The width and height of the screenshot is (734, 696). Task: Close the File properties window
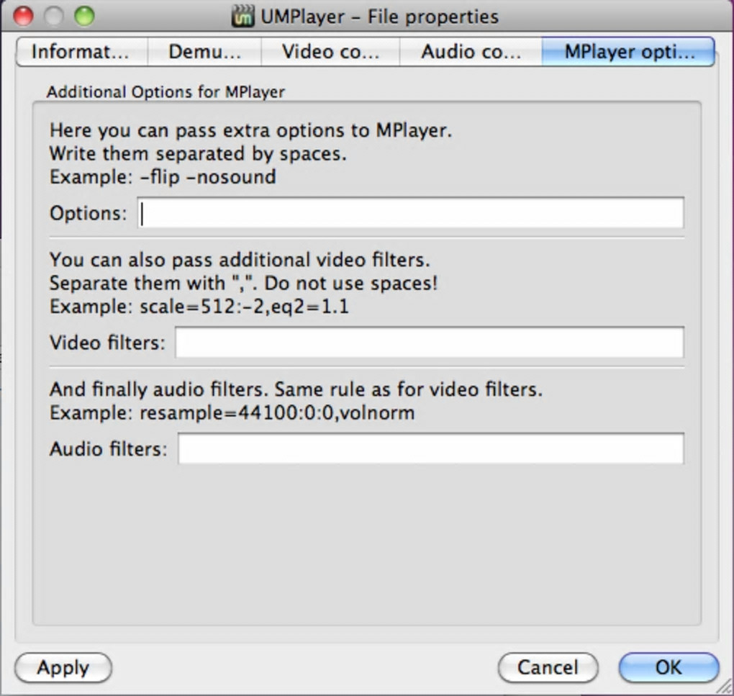24,16
